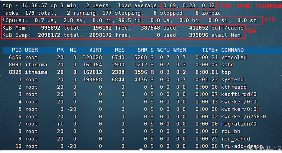Click the 161164 VIRT value

92,65
